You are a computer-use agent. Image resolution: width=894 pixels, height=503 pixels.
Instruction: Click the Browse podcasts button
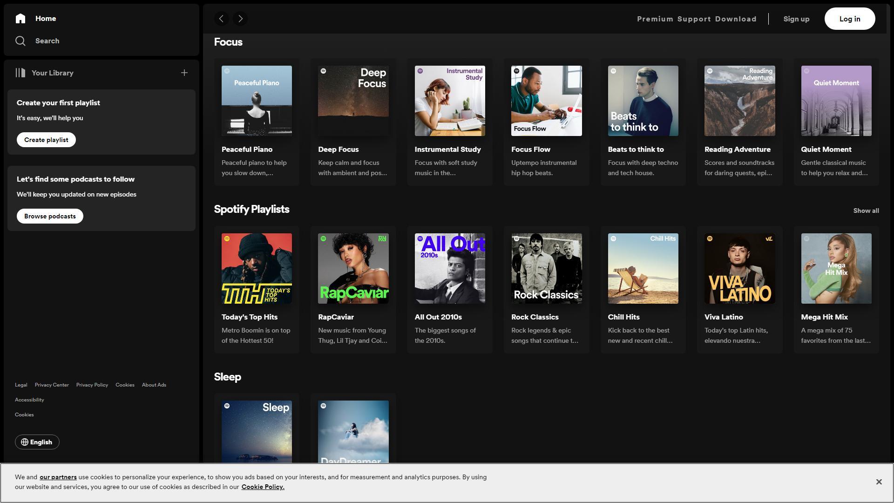point(50,216)
